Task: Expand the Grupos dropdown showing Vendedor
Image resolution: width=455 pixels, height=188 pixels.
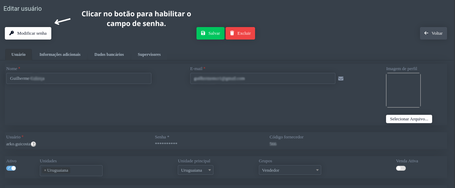Action: (290, 170)
